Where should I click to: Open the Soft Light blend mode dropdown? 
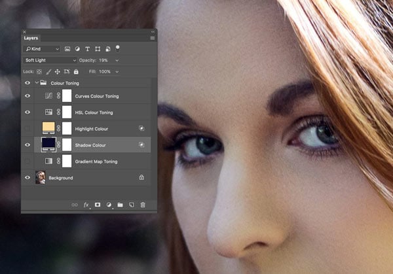pos(50,60)
